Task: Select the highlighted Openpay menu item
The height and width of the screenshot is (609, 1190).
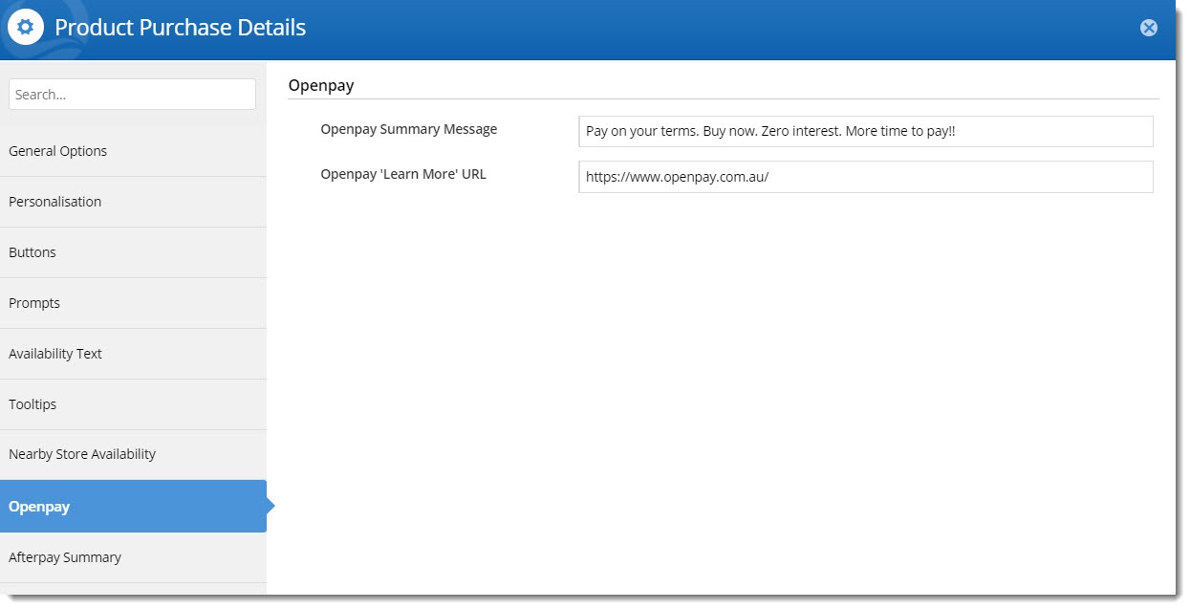Action: 133,507
